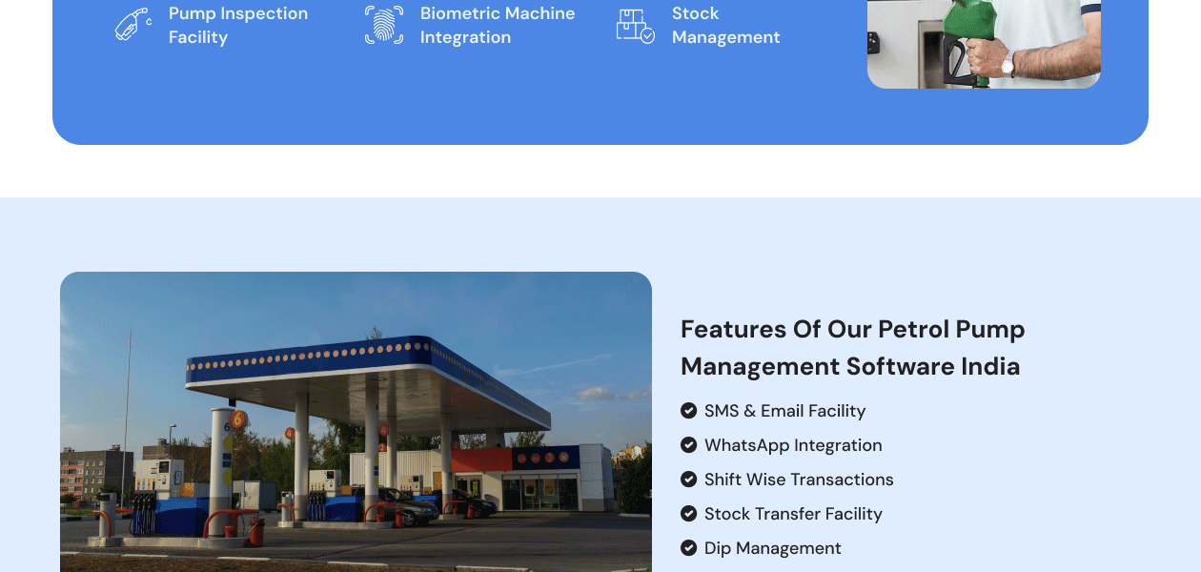Click the Features Of Our Petrol Pump heading
Image resolution: width=1201 pixels, height=572 pixels.
tap(852, 348)
